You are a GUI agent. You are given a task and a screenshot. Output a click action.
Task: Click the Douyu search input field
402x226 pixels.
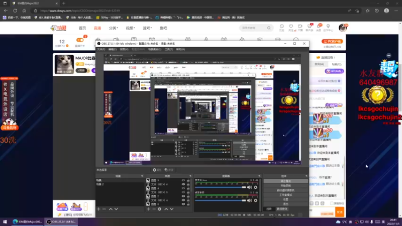(253, 28)
